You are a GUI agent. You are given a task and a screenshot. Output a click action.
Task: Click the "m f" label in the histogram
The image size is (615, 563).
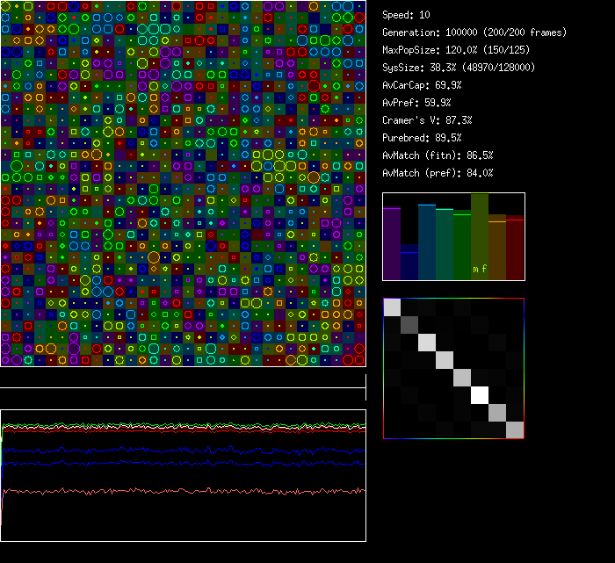click(x=480, y=269)
